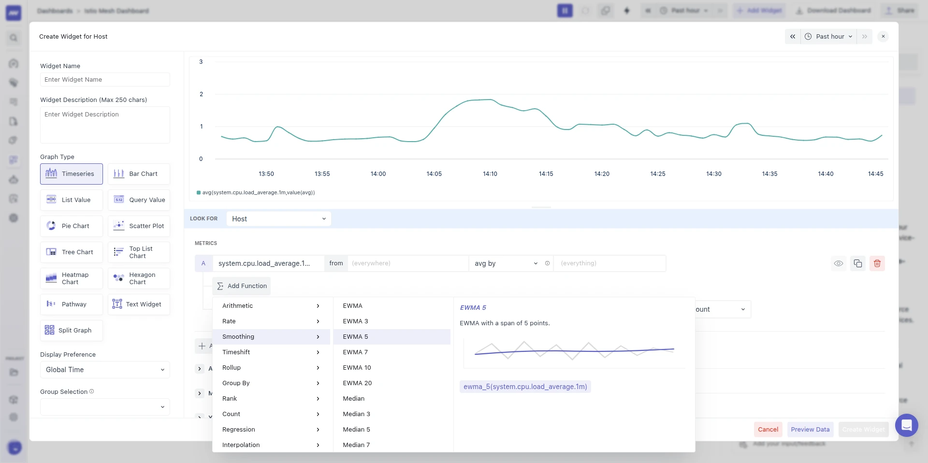Click the from (everywhere) filter field
This screenshot has width=928, height=463.
pos(408,263)
